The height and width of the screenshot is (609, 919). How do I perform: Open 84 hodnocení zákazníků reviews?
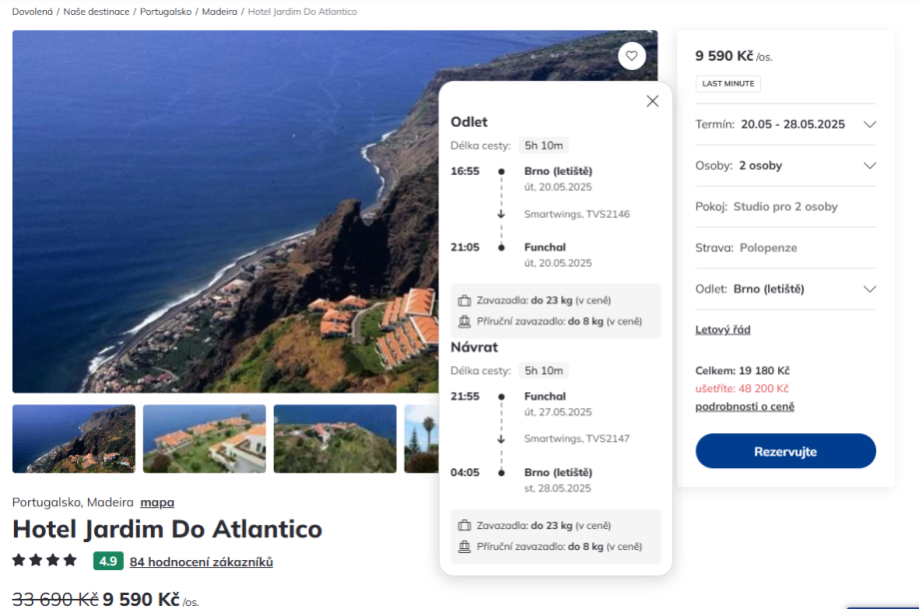pyautogui.click(x=201, y=562)
